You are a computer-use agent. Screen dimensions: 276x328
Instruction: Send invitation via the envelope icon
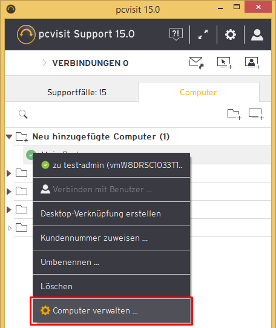196,63
